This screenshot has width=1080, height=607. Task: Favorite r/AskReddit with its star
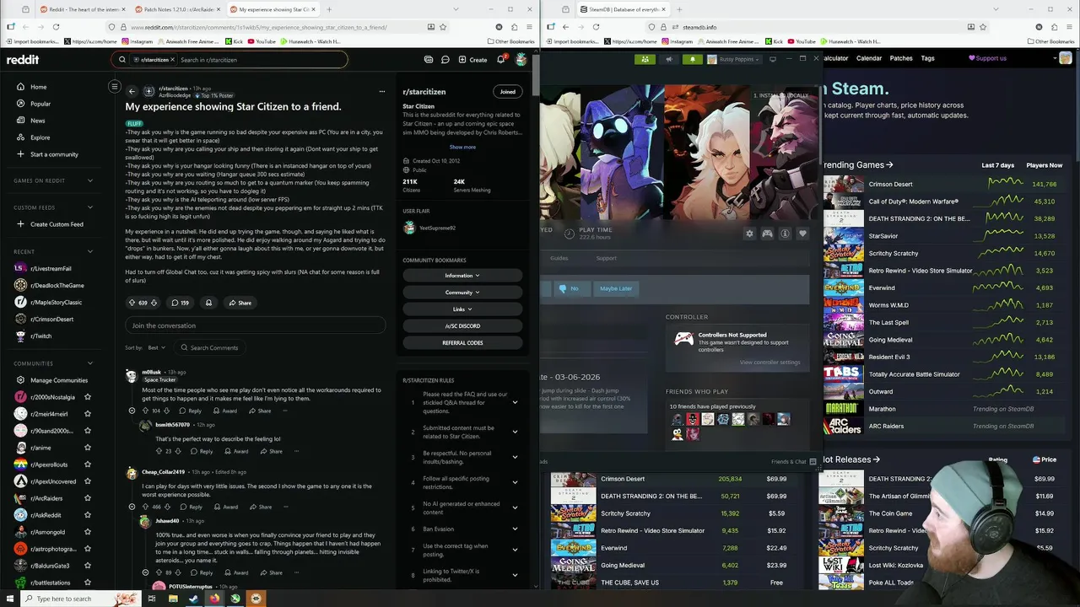88,515
